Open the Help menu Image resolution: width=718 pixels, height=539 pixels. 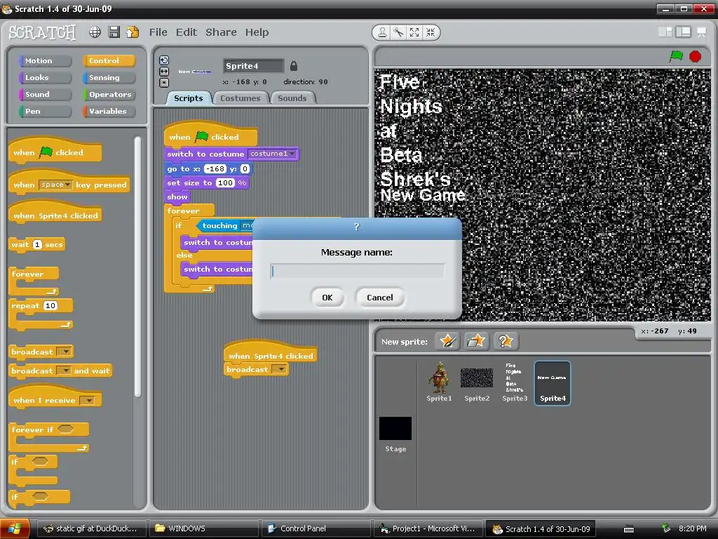click(x=257, y=32)
